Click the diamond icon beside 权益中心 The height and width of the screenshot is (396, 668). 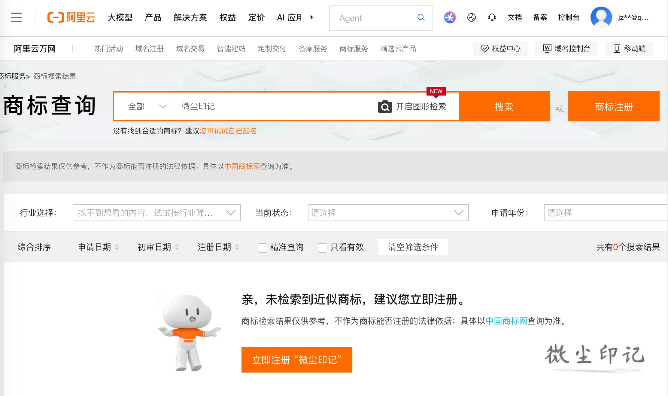(484, 48)
